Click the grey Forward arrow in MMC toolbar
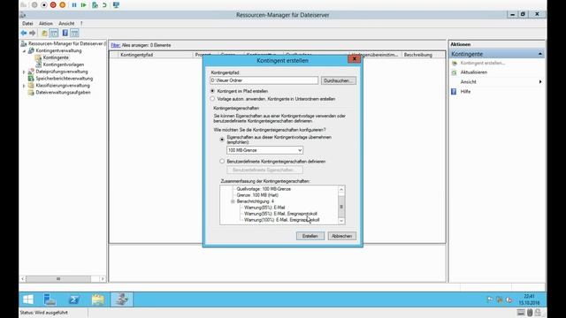Viewport: 566px width, 318px height. click(x=32, y=34)
